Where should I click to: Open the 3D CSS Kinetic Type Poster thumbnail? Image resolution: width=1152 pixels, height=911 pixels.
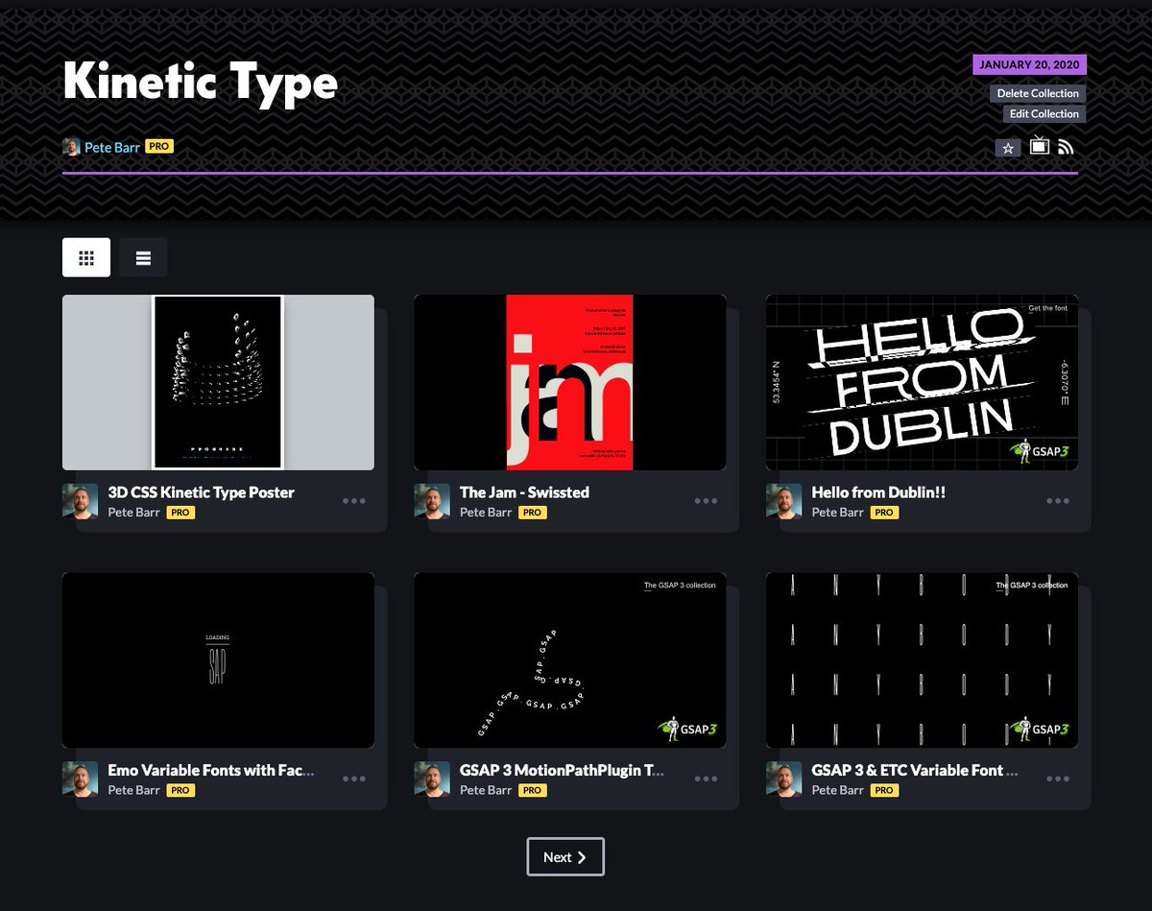[x=218, y=382]
